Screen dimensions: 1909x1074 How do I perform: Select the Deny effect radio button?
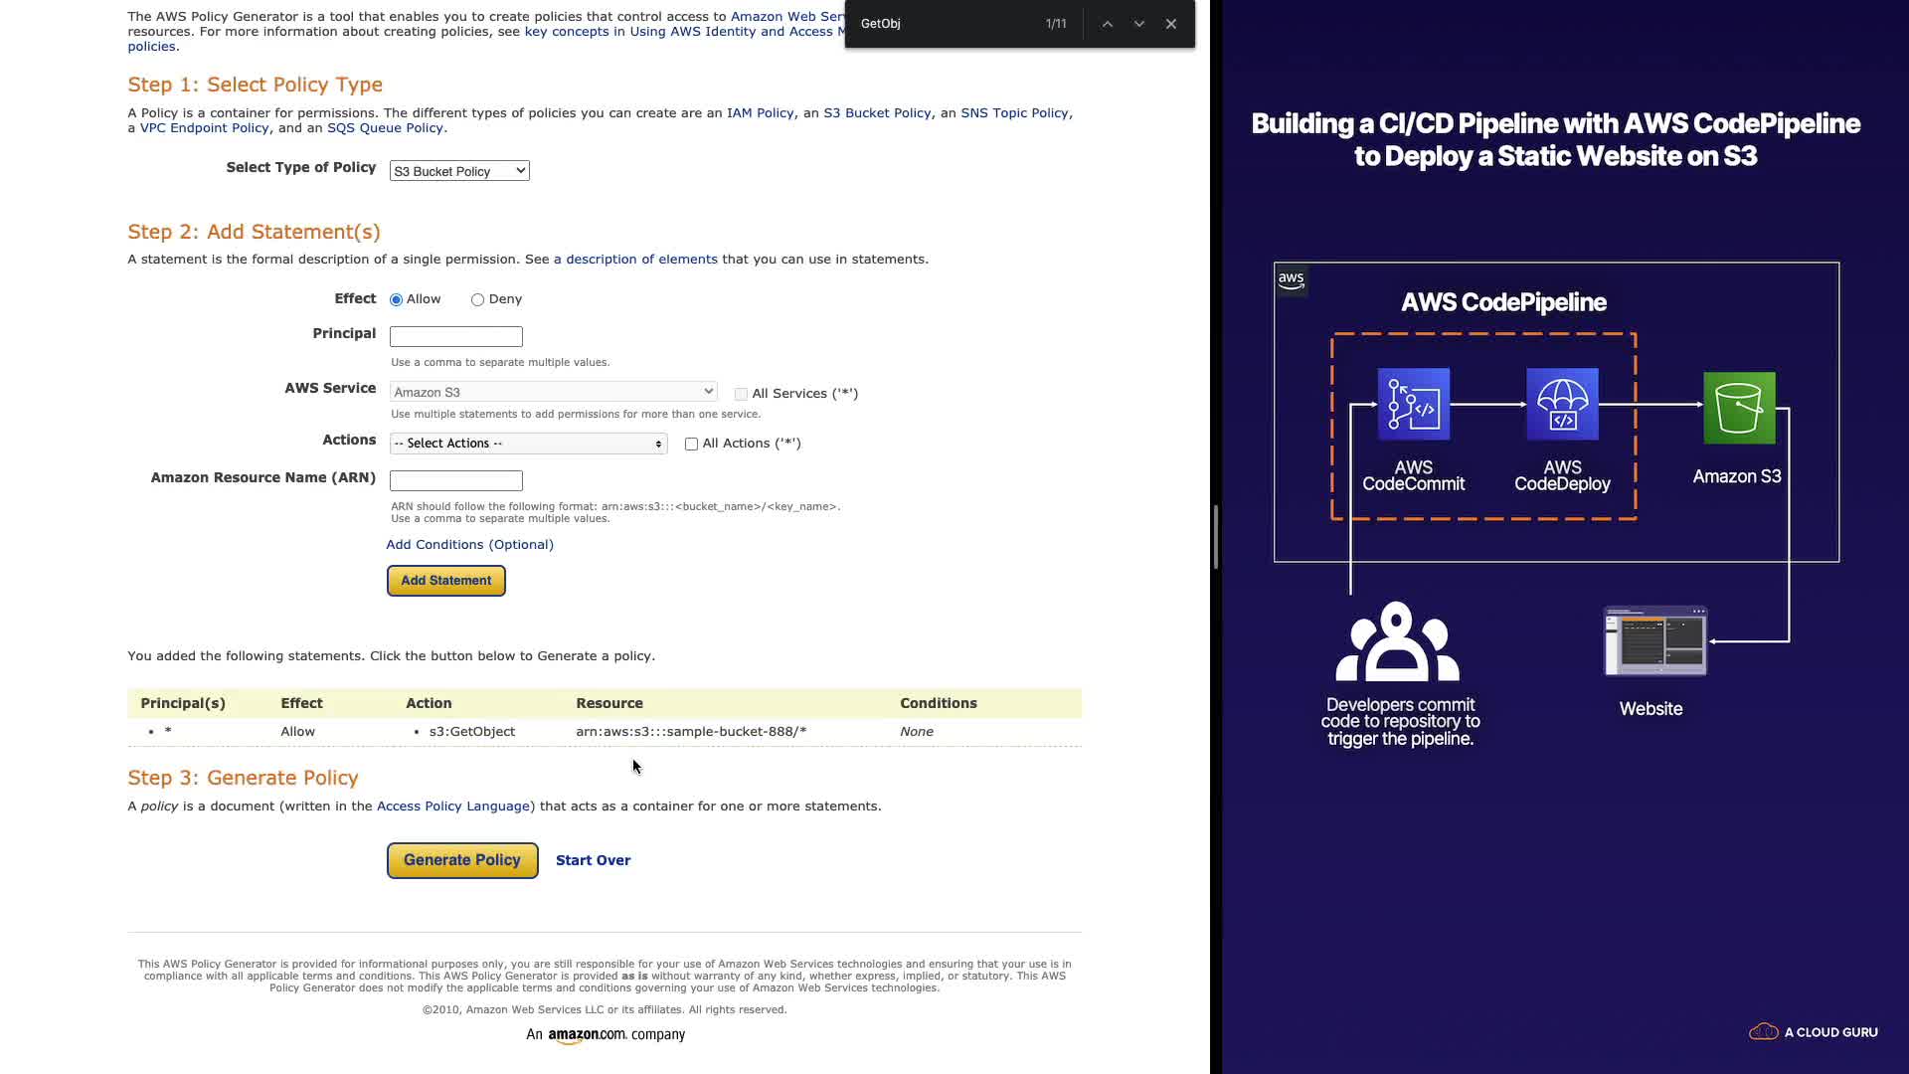(478, 299)
